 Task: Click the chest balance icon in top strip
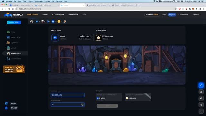tap(42, 21)
